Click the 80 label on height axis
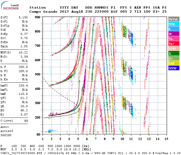Screen dimensions: 181x155 (x=39, y=135)
